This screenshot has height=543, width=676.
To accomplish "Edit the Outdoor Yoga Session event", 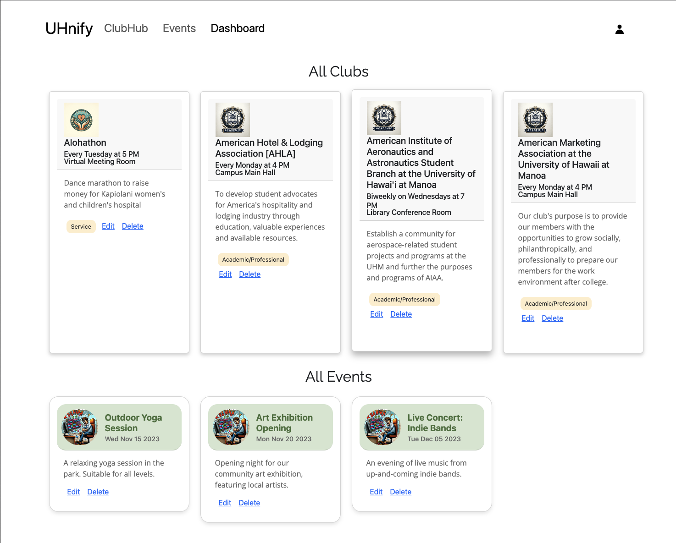I will point(73,492).
